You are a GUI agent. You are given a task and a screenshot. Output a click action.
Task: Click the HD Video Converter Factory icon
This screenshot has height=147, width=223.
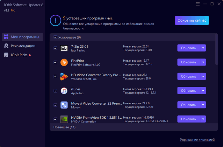click(x=64, y=77)
